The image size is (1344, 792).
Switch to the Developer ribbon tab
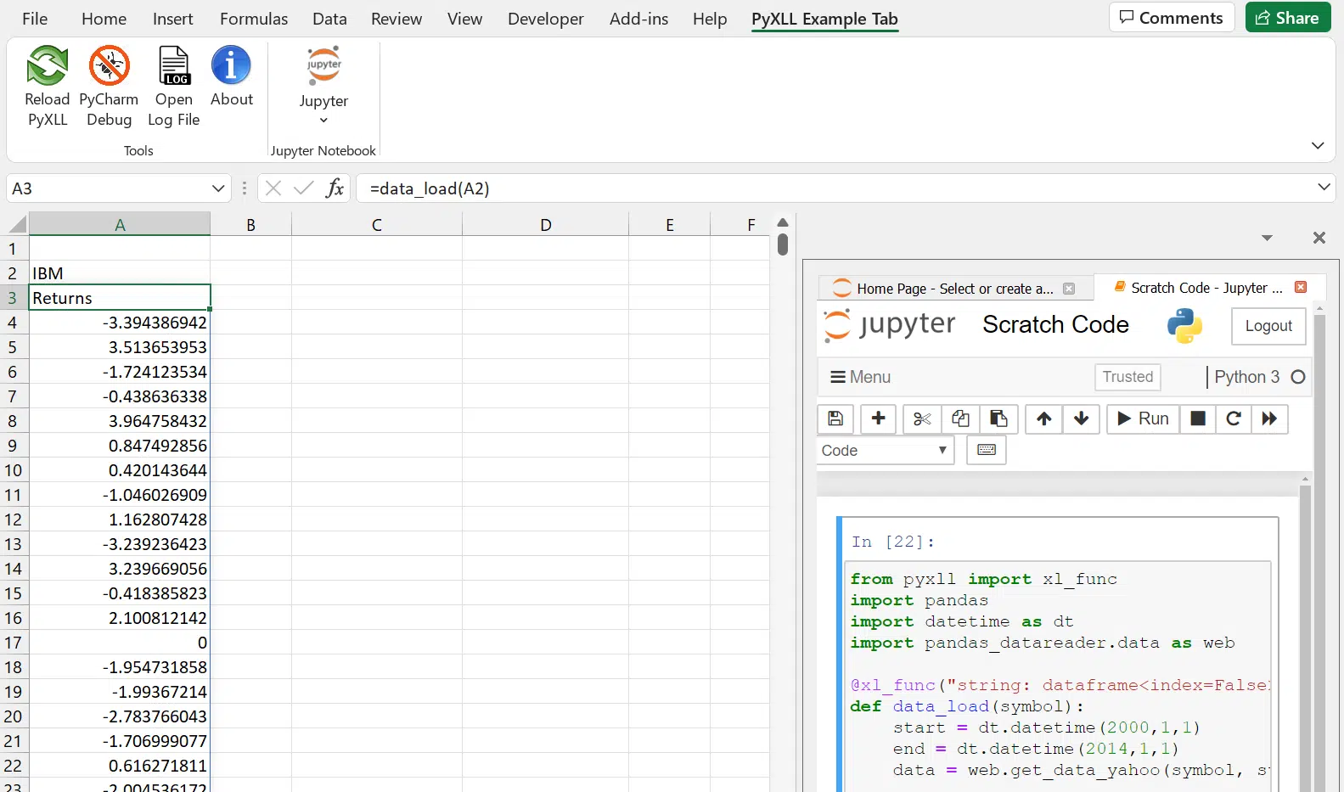[546, 19]
